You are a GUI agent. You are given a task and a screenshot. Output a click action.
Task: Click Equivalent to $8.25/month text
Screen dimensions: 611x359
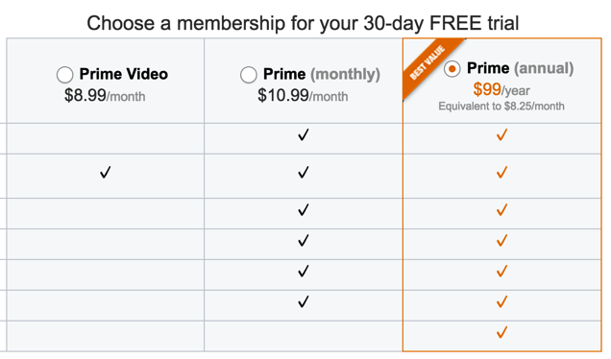tap(501, 107)
